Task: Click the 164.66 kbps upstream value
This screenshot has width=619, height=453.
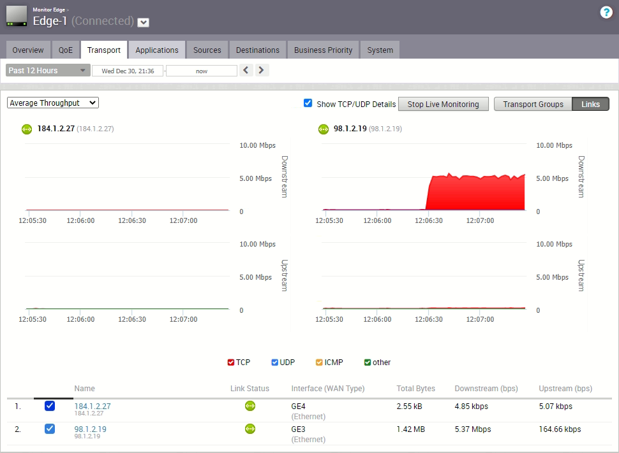Action: click(560, 429)
